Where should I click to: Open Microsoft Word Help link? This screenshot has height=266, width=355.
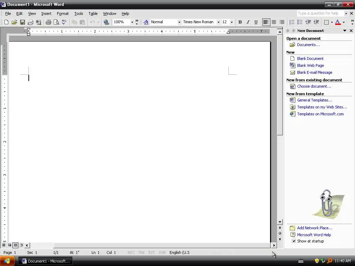click(x=314, y=235)
